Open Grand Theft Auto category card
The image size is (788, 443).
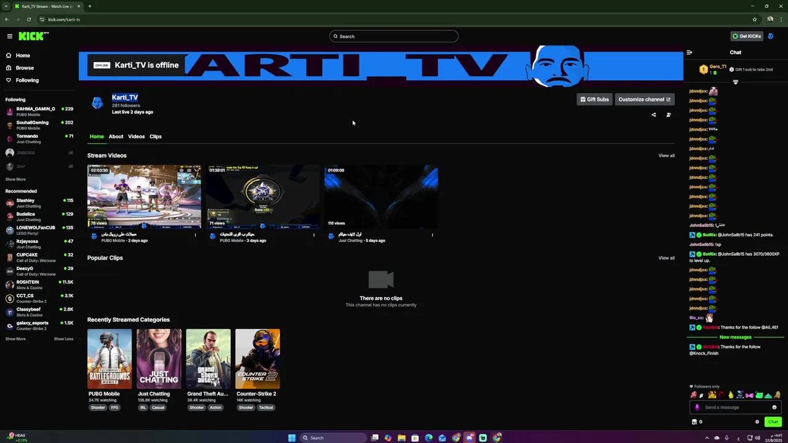[209, 359]
